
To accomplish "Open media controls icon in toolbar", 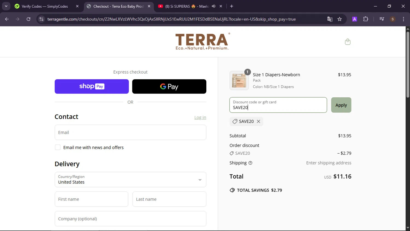I will click(382, 19).
